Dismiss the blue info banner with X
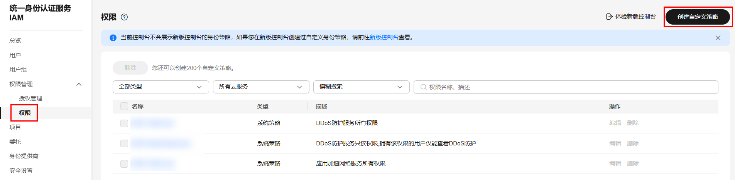 click(718, 38)
